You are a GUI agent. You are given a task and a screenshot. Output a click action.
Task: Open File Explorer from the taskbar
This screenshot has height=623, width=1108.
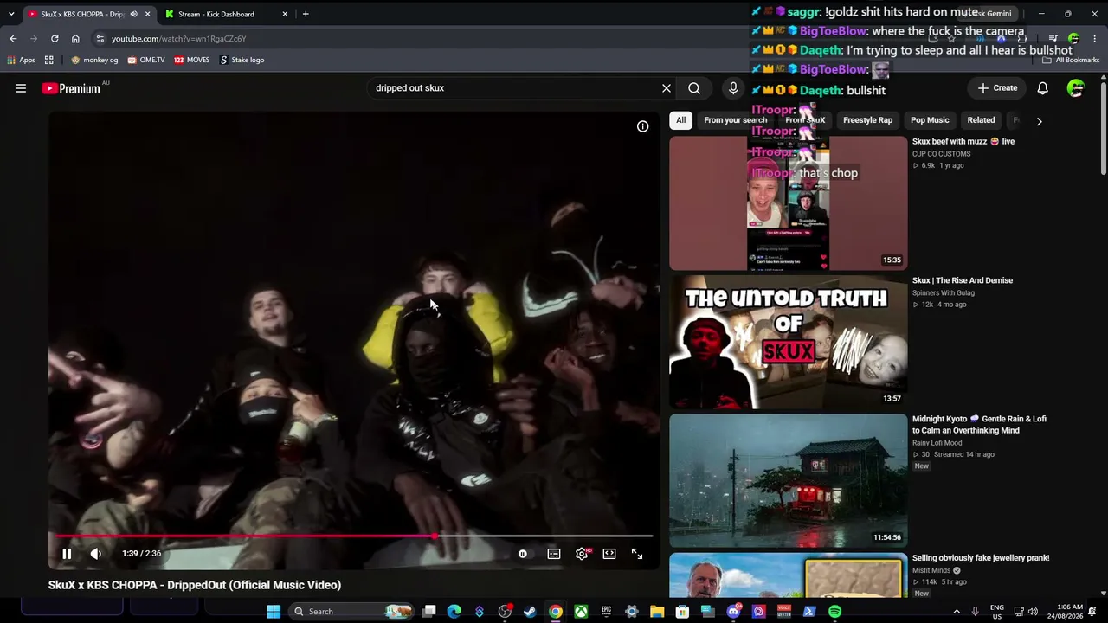click(657, 612)
